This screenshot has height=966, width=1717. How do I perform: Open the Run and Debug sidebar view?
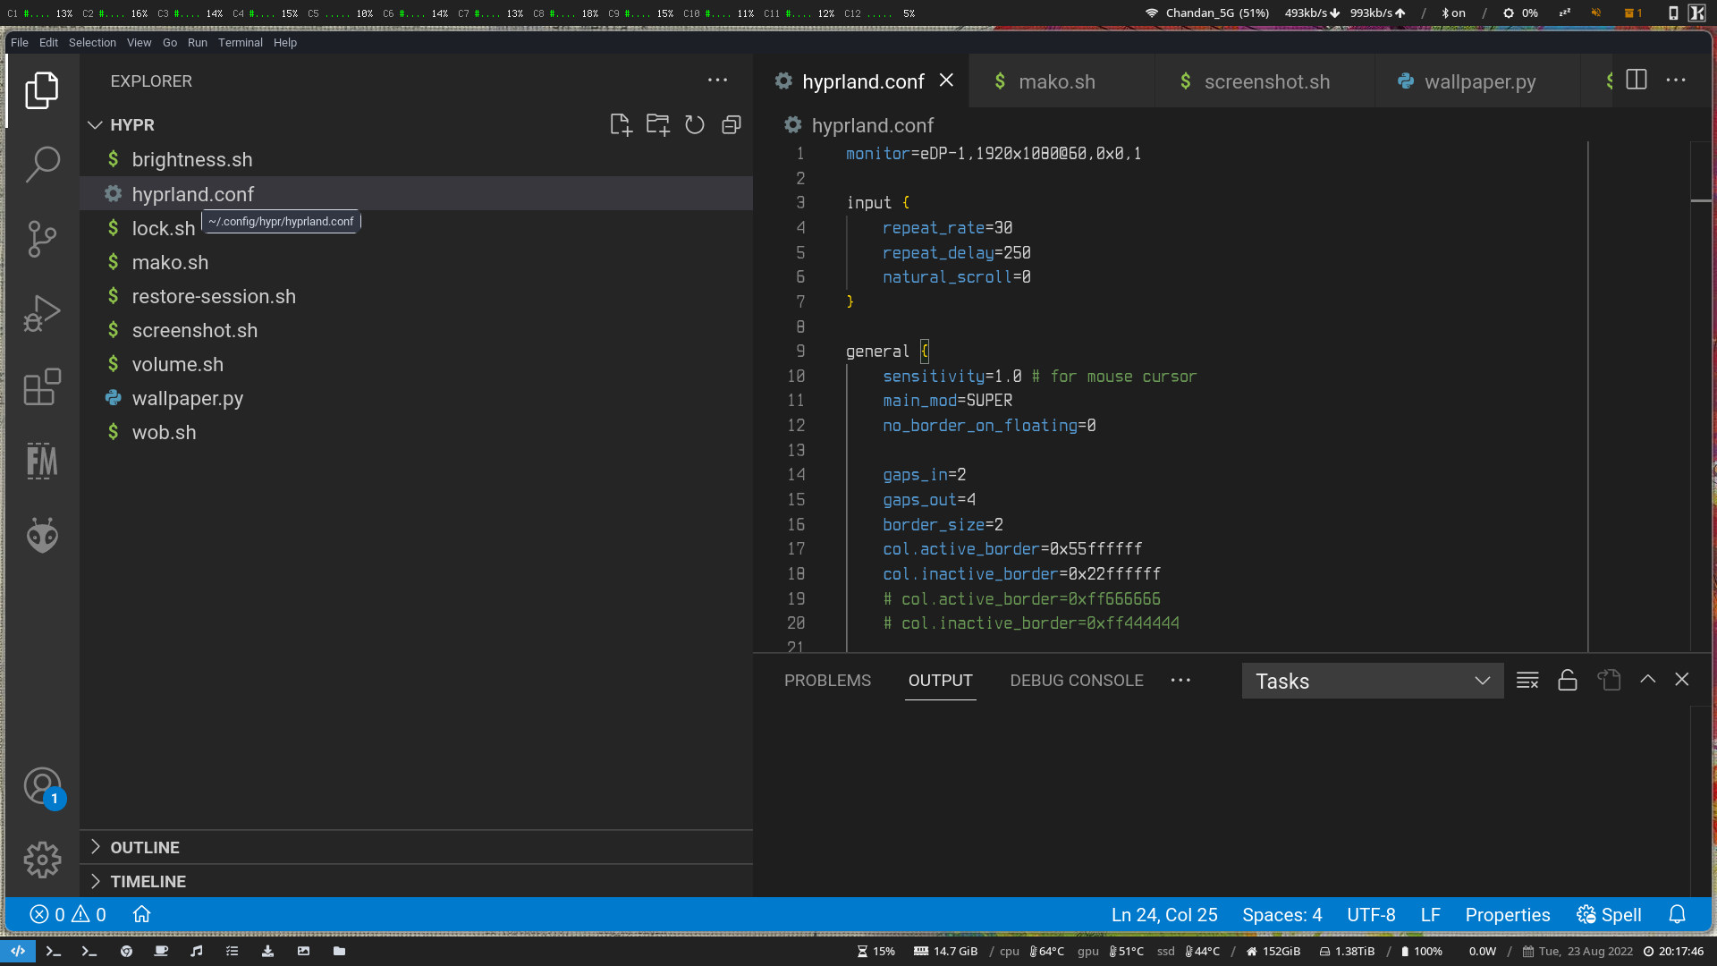41,312
